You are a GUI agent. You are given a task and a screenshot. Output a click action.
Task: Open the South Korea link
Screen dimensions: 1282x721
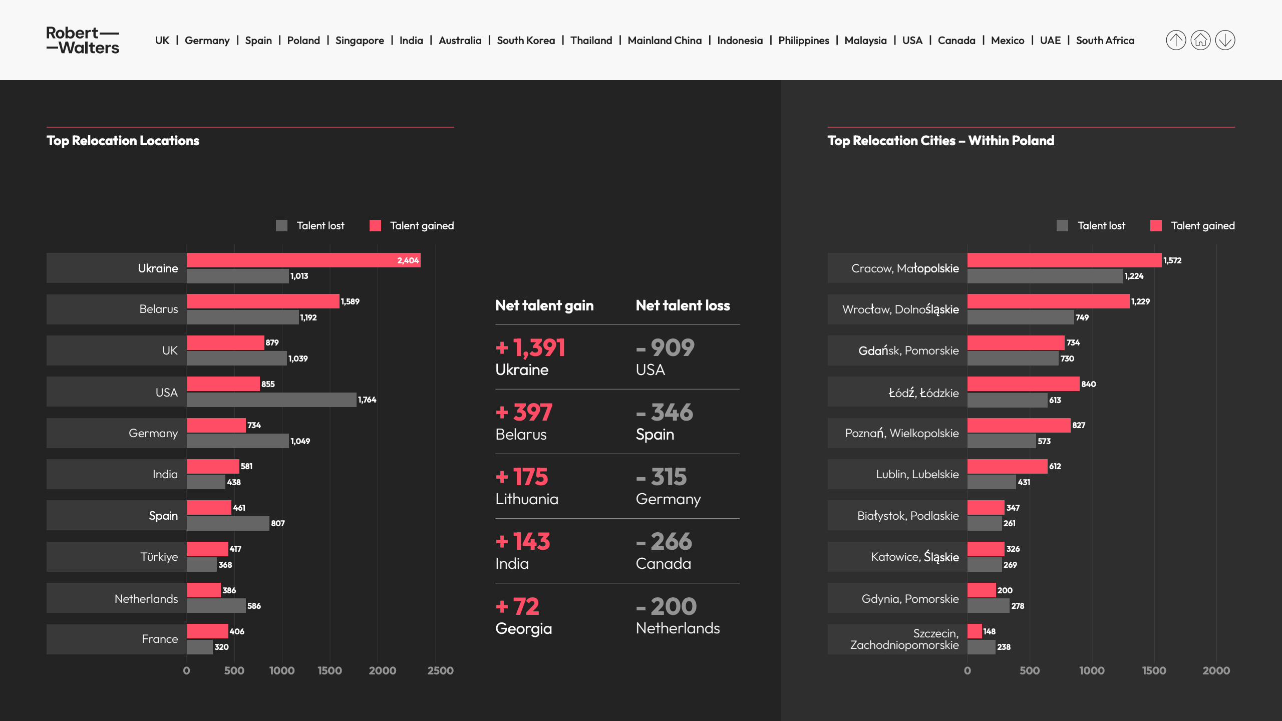(525, 41)
